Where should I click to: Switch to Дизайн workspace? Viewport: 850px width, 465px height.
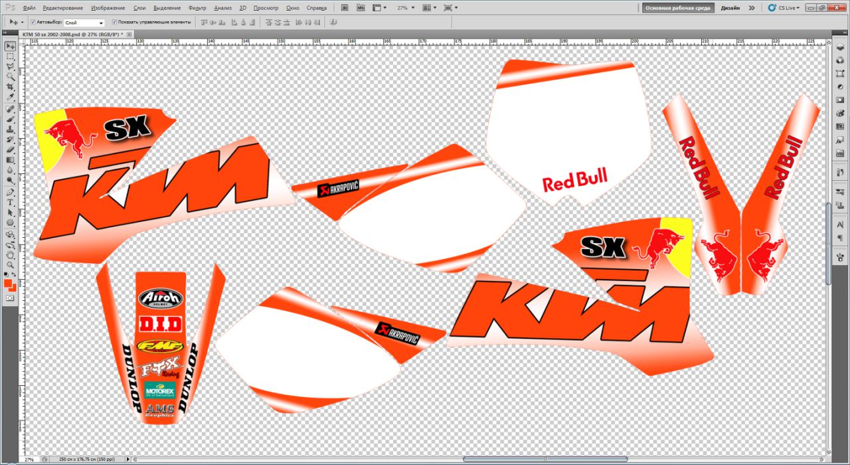pos(730,8)
